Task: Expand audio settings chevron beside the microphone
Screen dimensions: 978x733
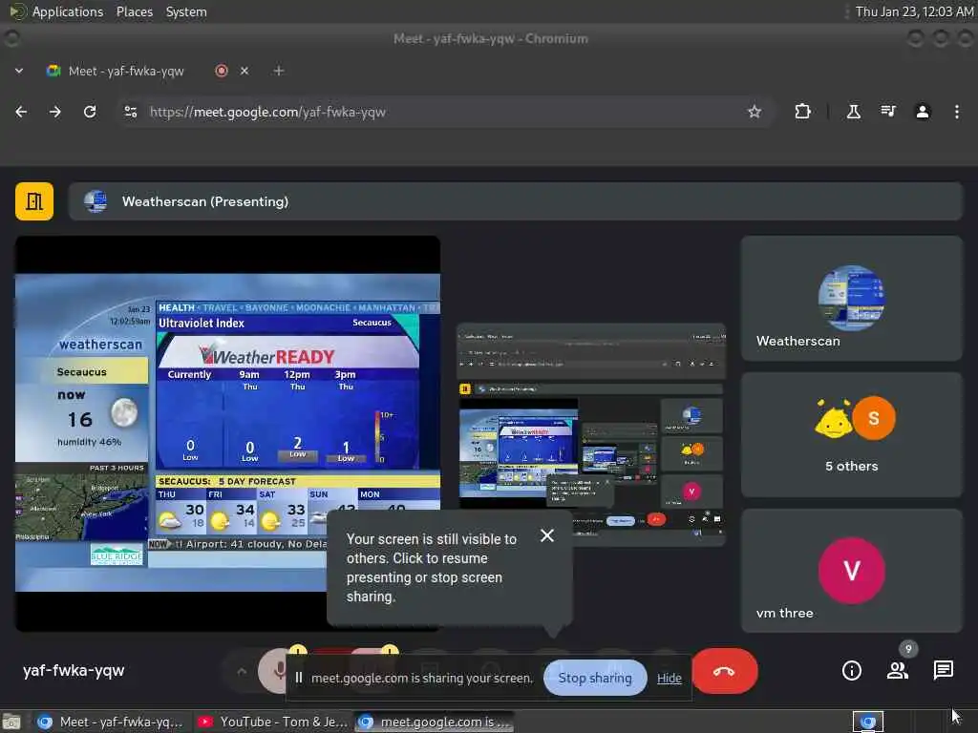Action: coord(242,671)
